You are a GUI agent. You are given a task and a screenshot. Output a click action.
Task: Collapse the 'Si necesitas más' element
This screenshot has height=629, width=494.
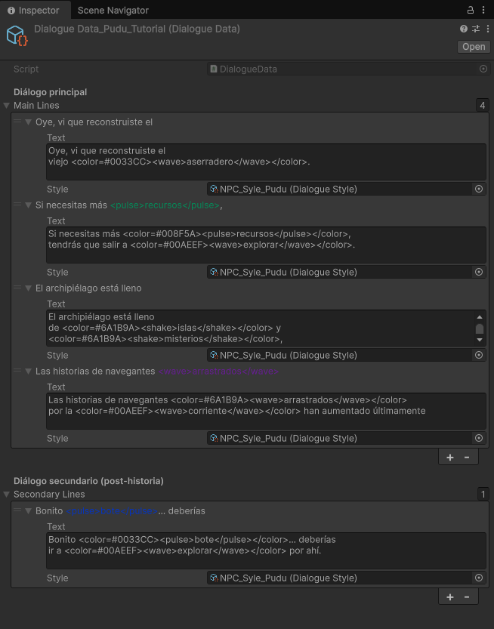(x=28, y=205)
